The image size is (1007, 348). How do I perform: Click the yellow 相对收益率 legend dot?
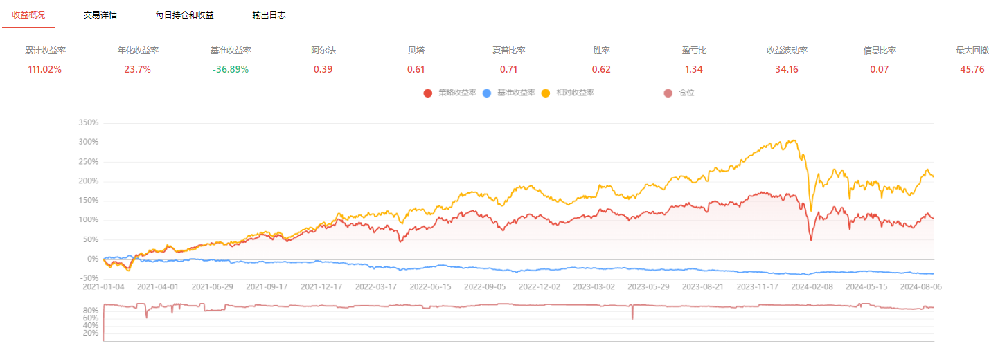coord(546,93)
